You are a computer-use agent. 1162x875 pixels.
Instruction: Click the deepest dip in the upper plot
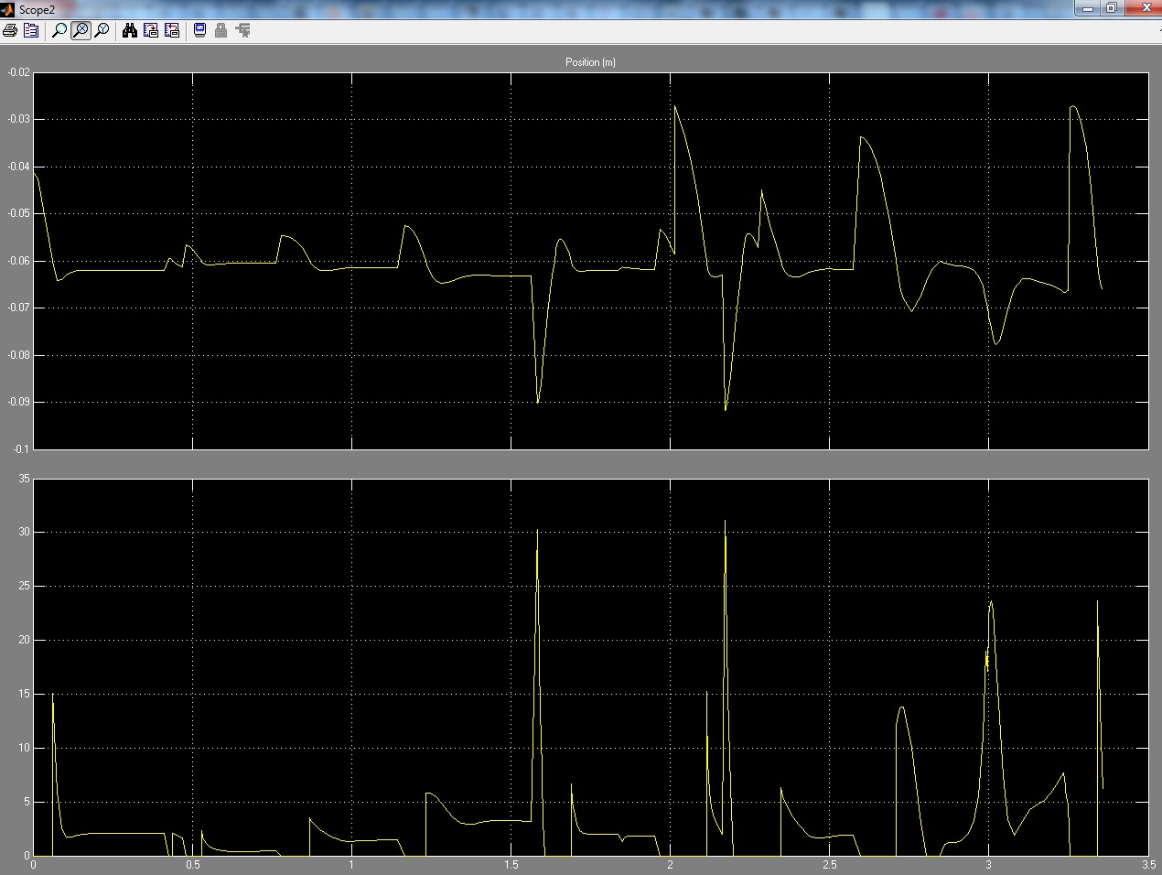pos(726,408)
